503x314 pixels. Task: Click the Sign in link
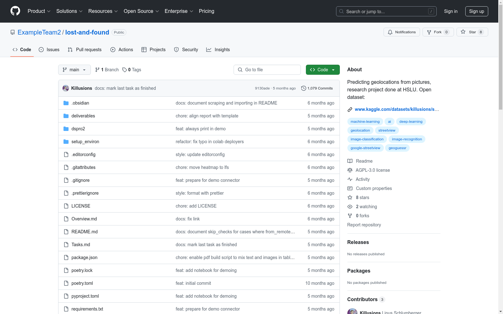coord(451,11)
